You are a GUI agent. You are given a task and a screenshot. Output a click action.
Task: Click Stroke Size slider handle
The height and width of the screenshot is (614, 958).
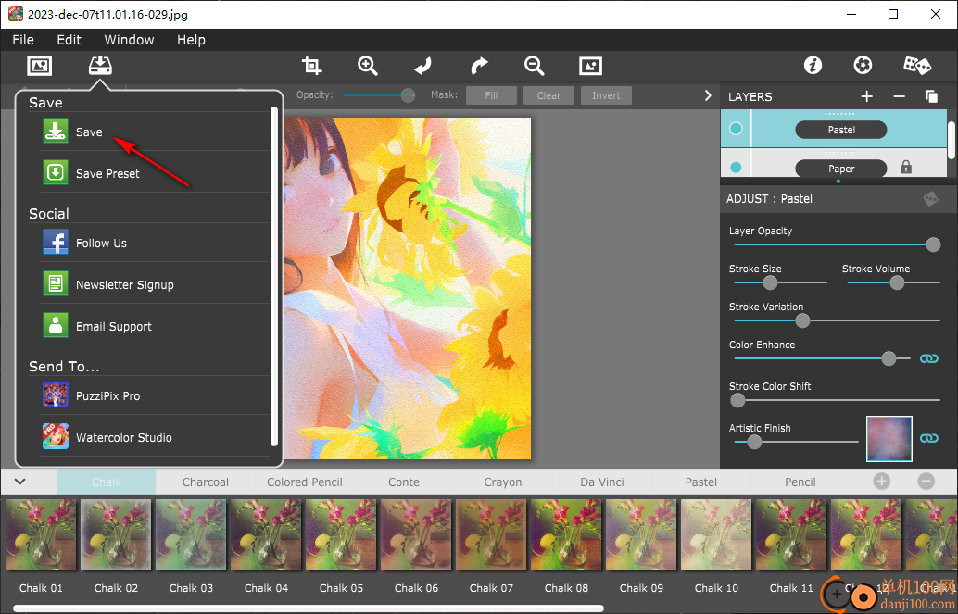(770, 282)
